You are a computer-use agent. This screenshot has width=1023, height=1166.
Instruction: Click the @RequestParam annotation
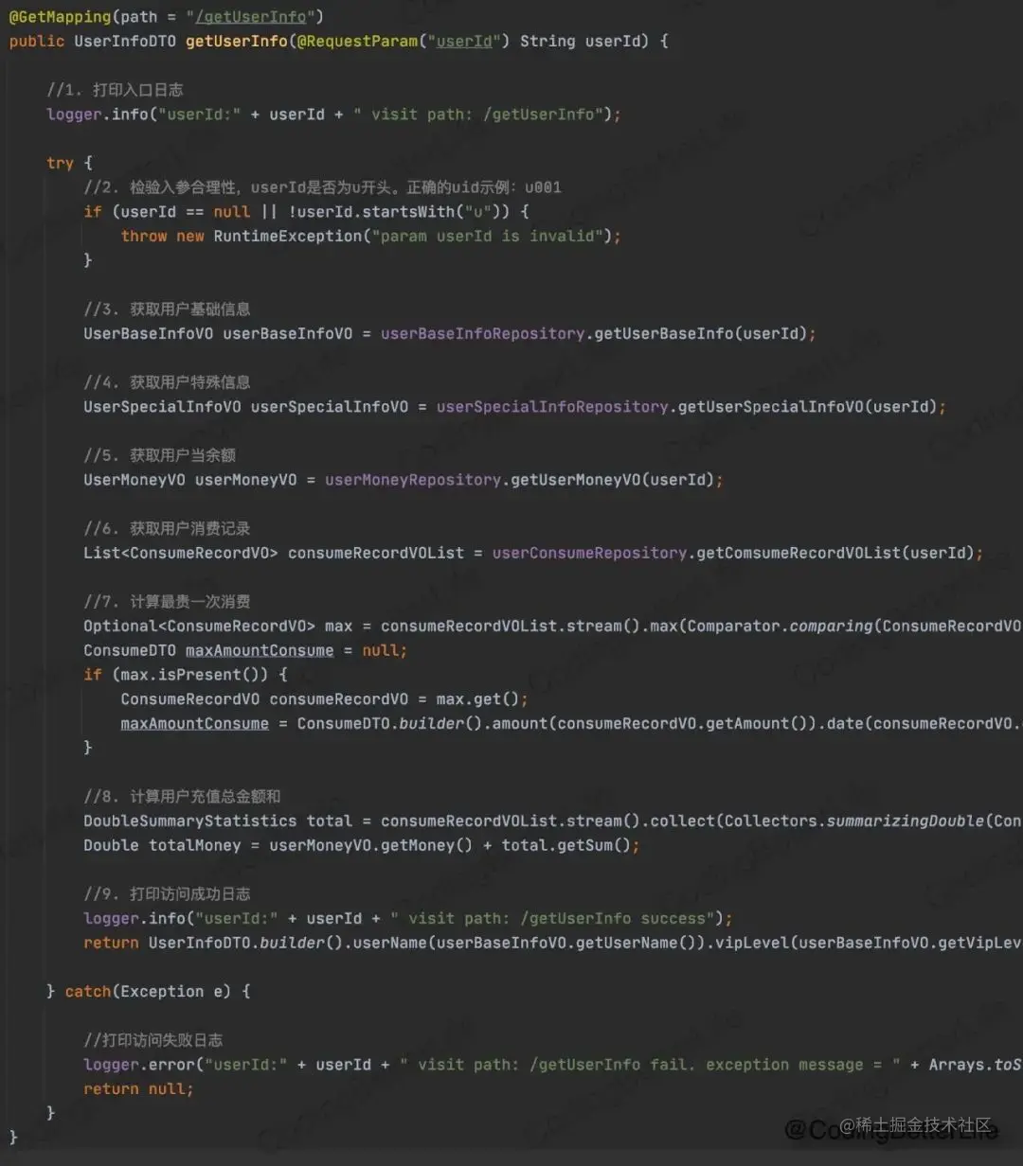tap(357, 41)
